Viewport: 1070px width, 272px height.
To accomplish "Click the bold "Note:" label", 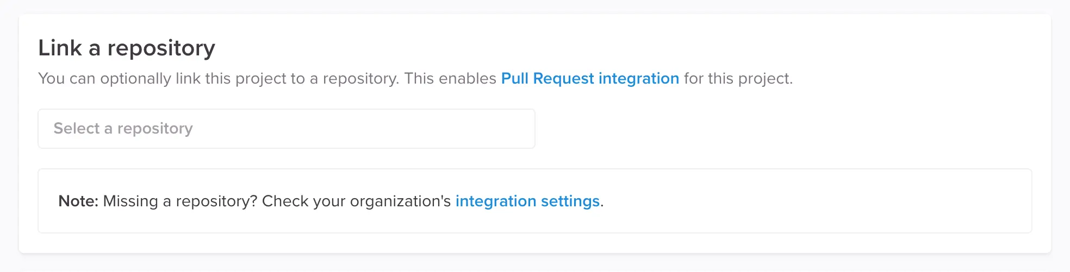I will coord(78,201).
